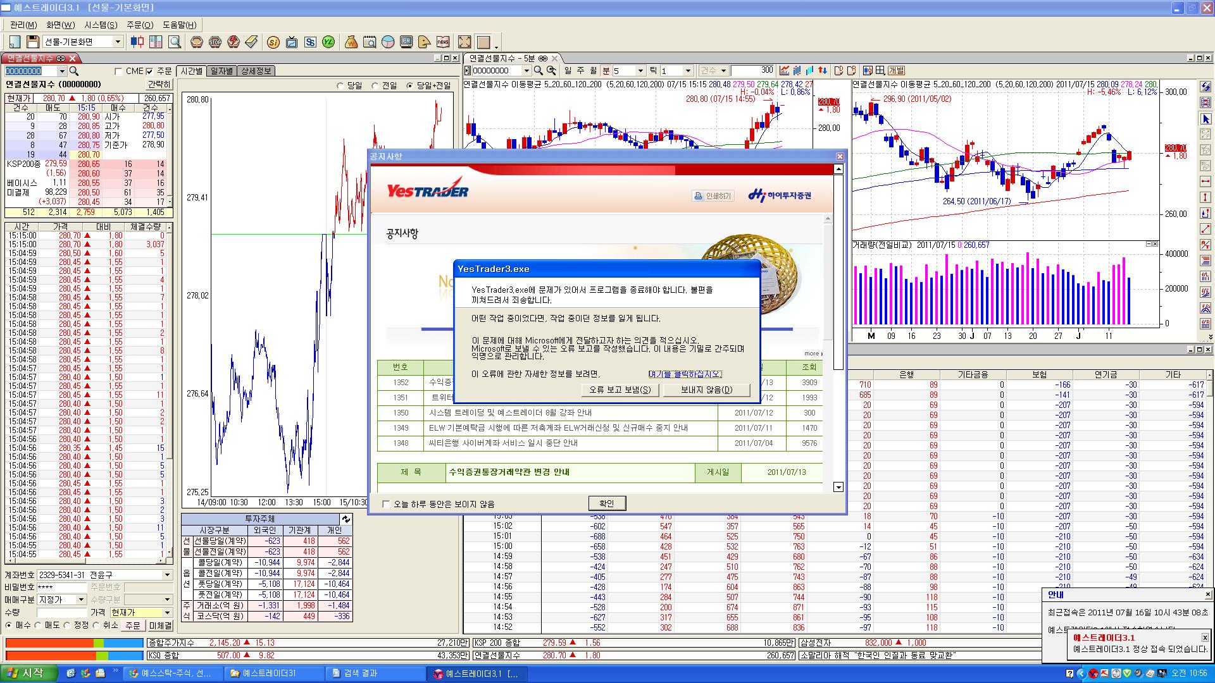Screen dimensions: 1215x683
Task: Click the 보내지 않음(D) button
Action: (706, 390)
